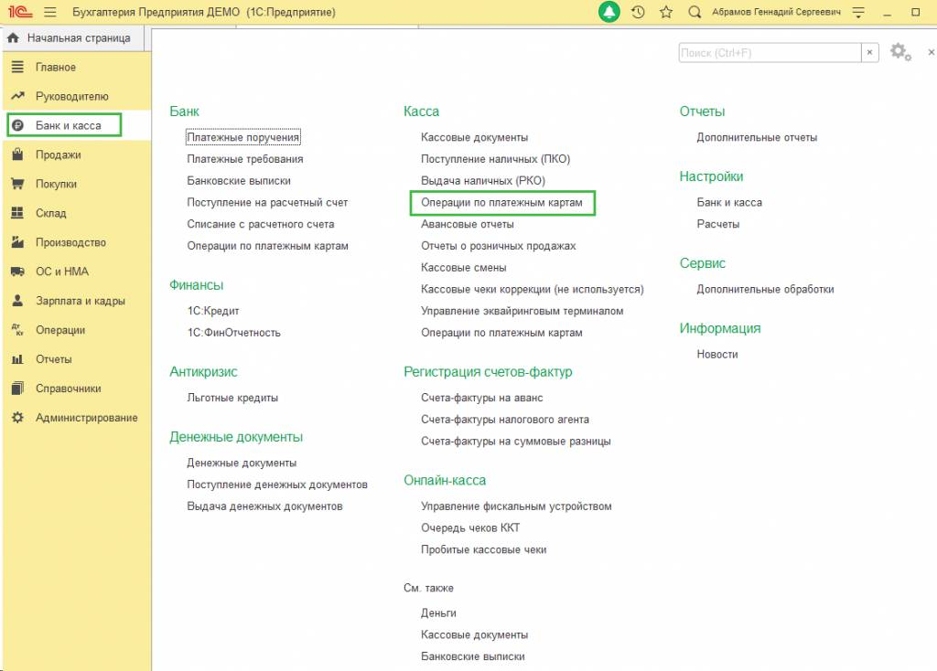
Task: Clear the search field with the x button
Action: [869, 52]
